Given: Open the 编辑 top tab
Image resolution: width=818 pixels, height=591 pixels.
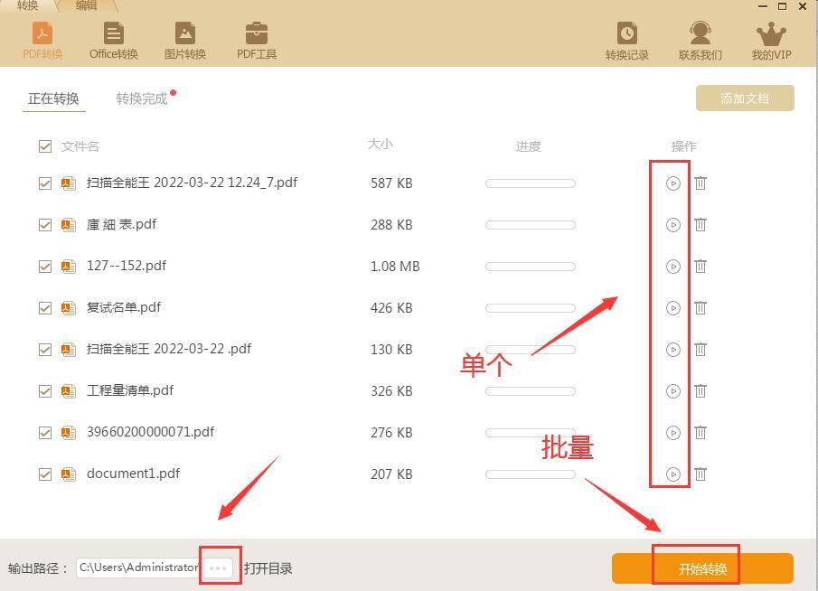Looking at the screenshot, I should (x=86, y=5).
